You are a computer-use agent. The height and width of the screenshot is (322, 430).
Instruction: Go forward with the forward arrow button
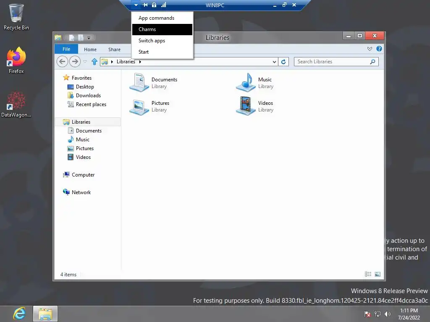[x=75, y=61]
